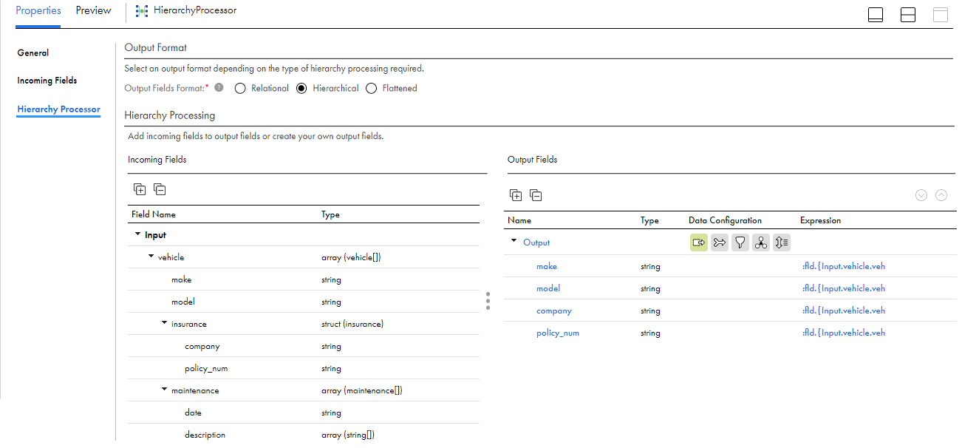962x448 pixels.
Task: Click the 'struct (insurance)' type cell
Action: tap(352, 324)
